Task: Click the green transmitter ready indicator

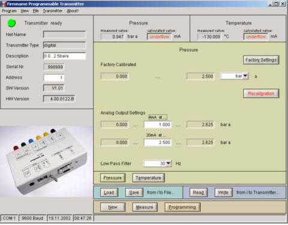Action: pyautogui.click(x=11, y=23)
